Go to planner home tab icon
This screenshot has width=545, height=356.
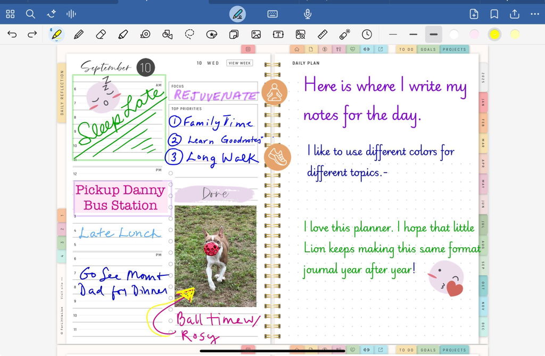point(297,49)
